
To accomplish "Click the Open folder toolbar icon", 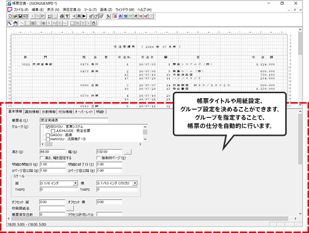I will point(16,16).
